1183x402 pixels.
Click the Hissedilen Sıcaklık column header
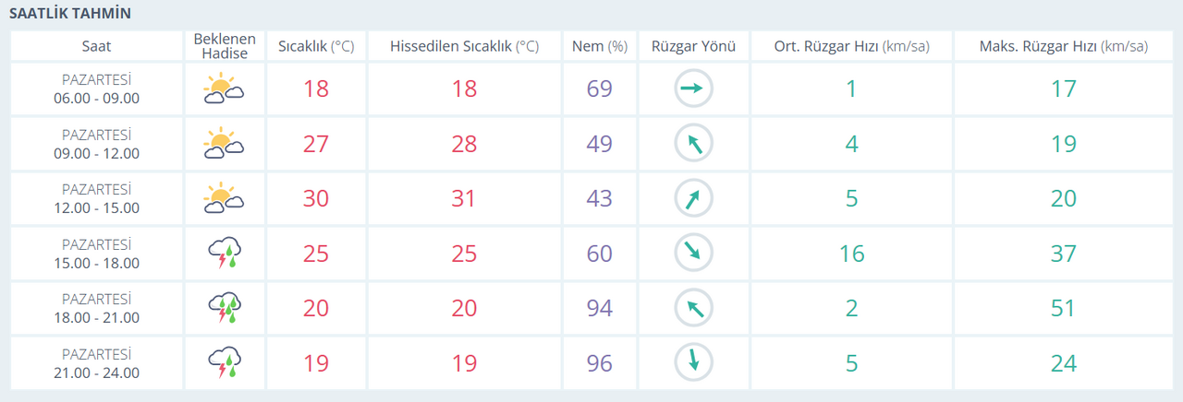tap(464, 46)
